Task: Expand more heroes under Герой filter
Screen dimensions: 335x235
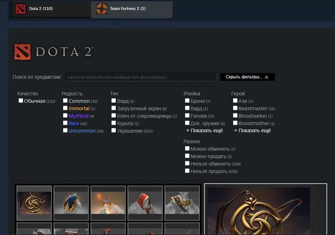Action: pyautogui.click(x=252, y=130)
